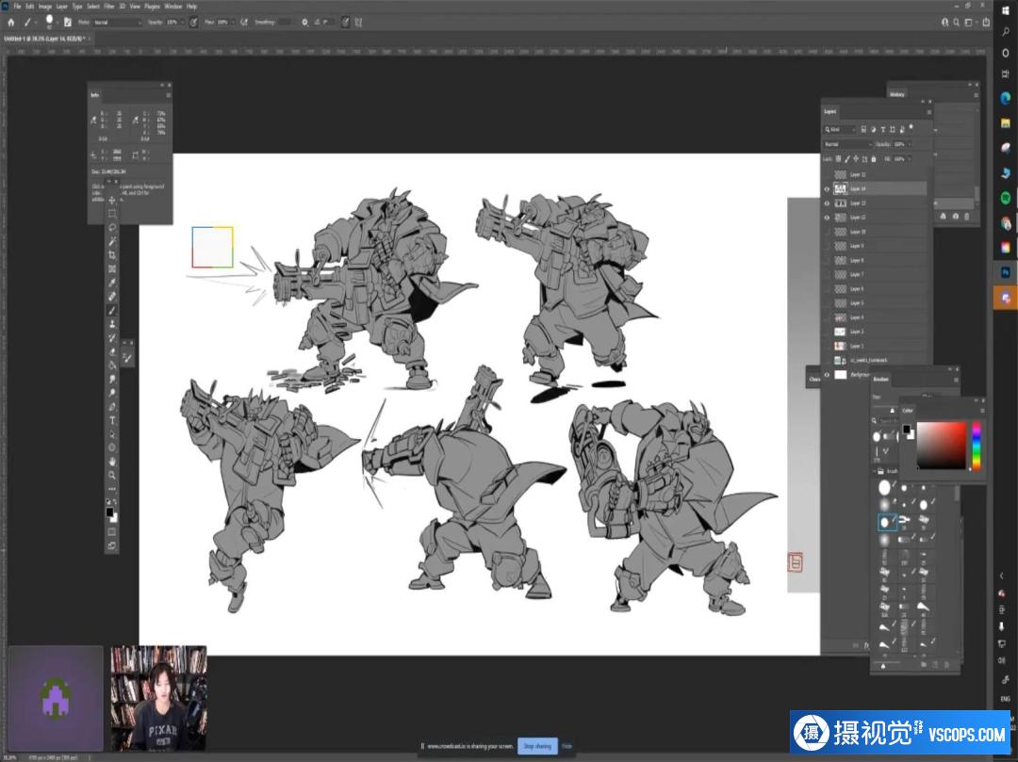1018x762 pixels.
Task: Select the Paint Bucket tool
Action: (x=111, y=365)
